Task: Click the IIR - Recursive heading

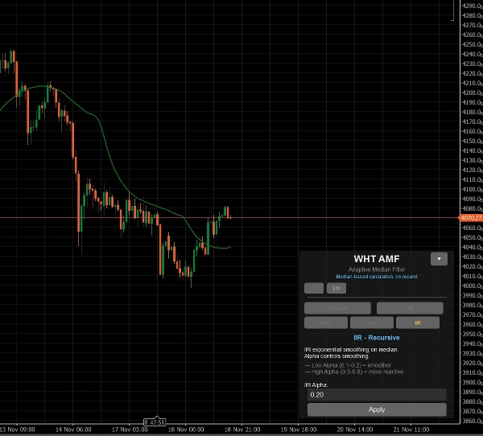Action: tap(376, 338)
